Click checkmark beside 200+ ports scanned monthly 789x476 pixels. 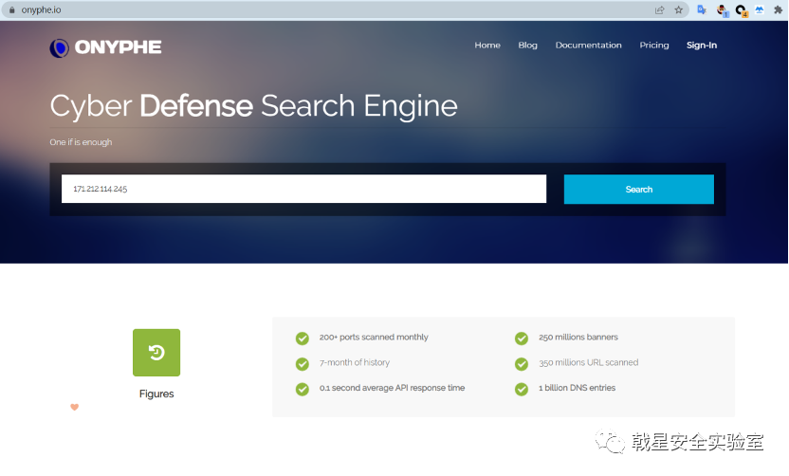click(x=302, y=339)
